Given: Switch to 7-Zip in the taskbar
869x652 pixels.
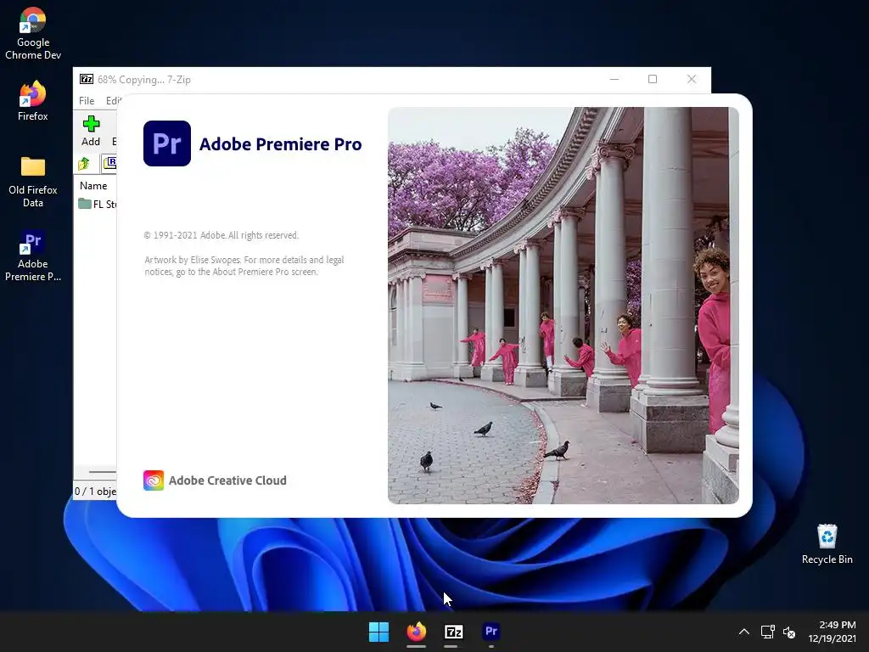Looking at the screenshot, I should pyautogui.click(x=453, y=632).
